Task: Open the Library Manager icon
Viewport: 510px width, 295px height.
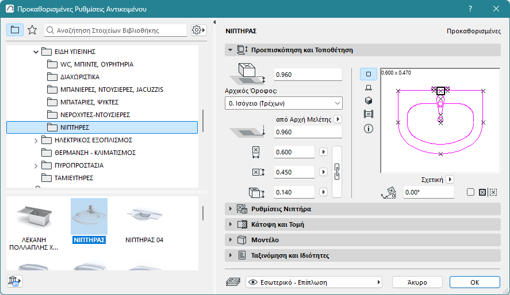Action: click(x=14, y=281)
